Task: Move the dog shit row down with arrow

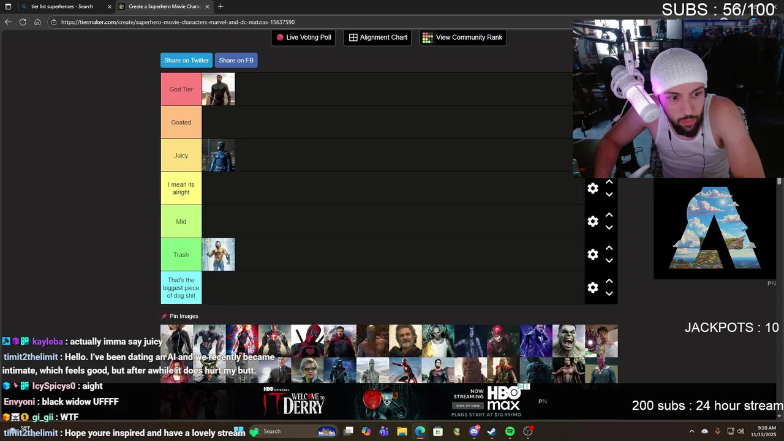Action: click(x=609, y=293)
